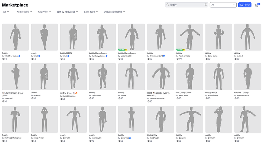The image size is (263, 144).
Task: Visit creator Run Awayy Games
Action: click(98, 56)
